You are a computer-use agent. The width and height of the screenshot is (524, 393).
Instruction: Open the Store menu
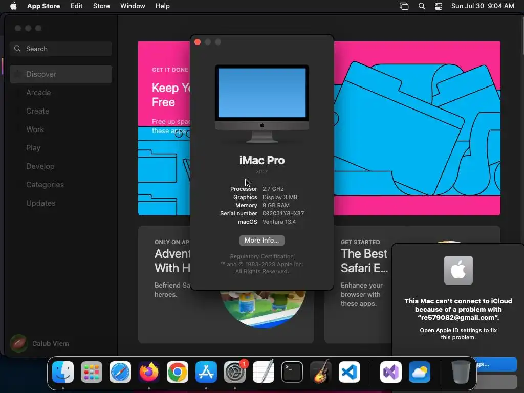point(101,6)
